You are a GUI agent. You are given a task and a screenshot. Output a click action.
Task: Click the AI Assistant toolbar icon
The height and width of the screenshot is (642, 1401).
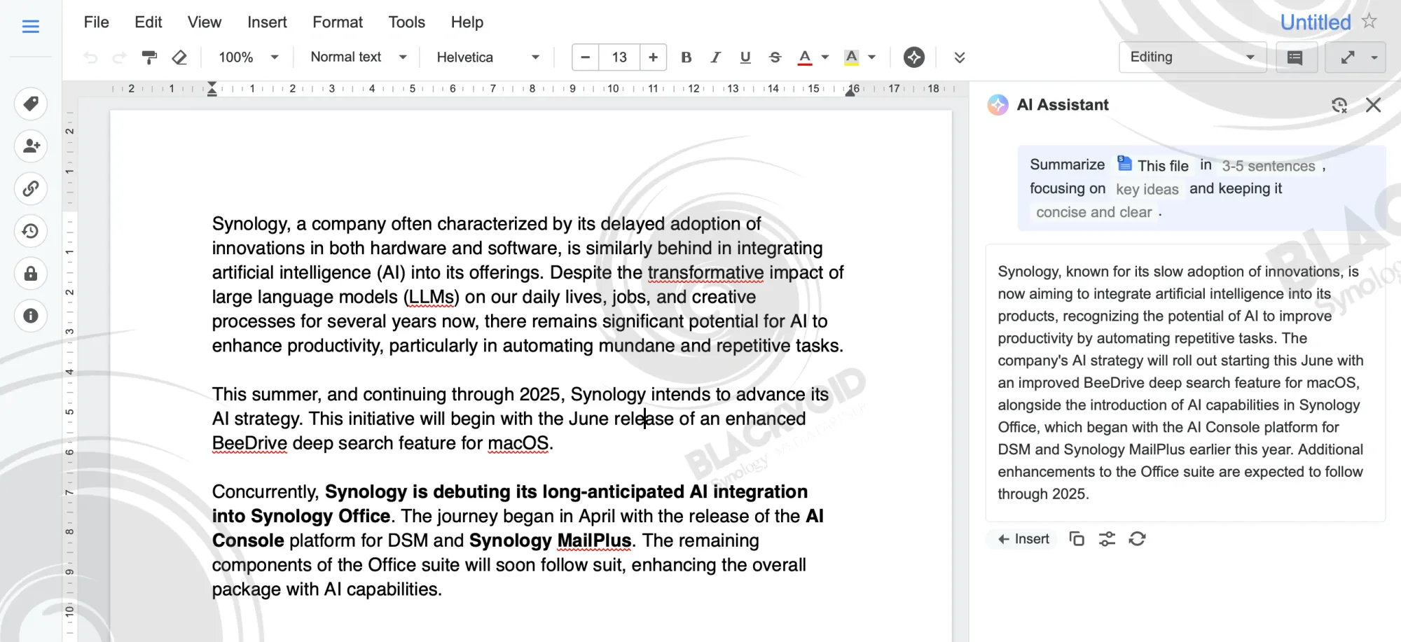click(x=914, y=57)
